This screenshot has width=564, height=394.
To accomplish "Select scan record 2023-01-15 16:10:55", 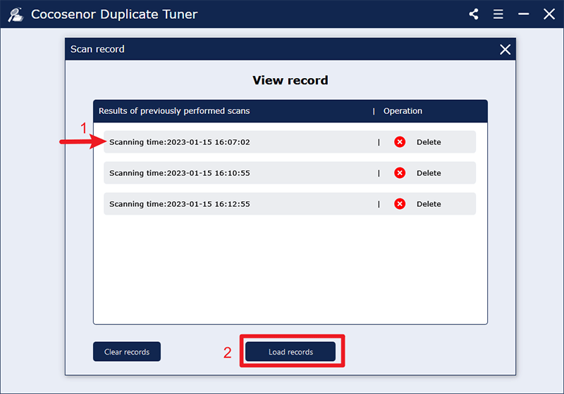I will point(290,173).
